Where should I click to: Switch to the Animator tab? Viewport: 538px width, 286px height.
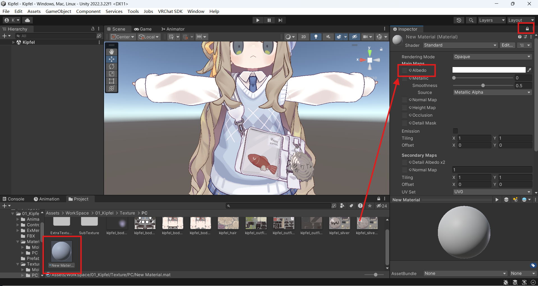click(173, 29)
